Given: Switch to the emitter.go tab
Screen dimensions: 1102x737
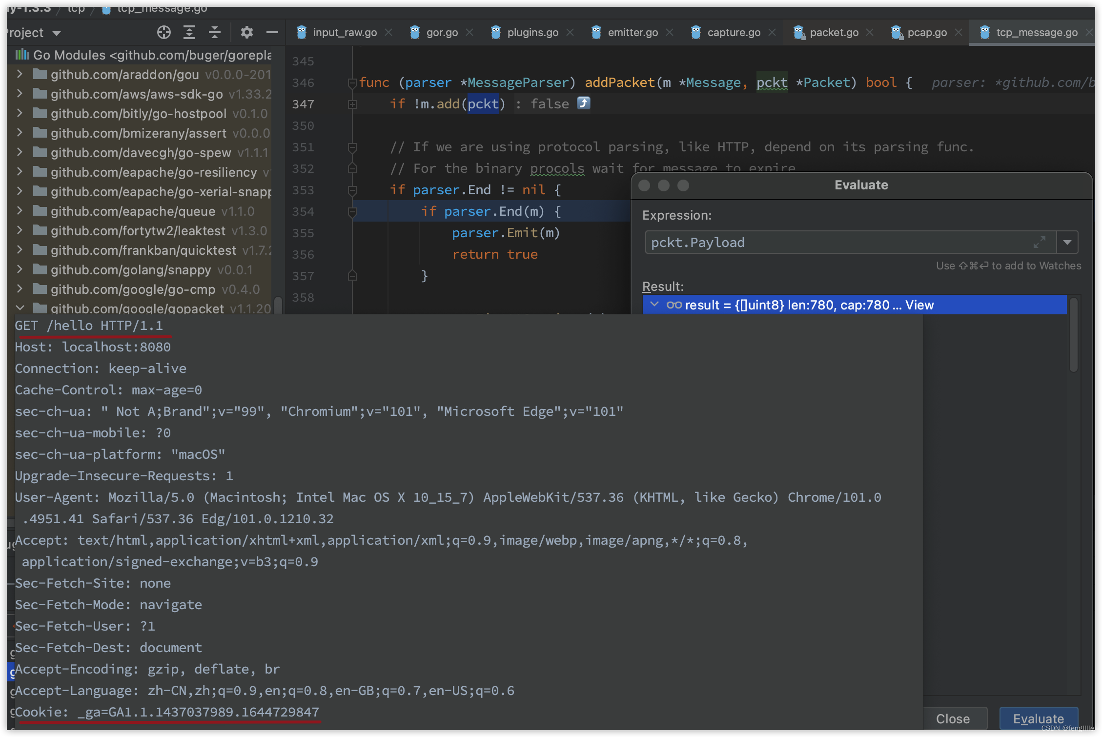Looking at the screenshot, I should tap(633, 33).
